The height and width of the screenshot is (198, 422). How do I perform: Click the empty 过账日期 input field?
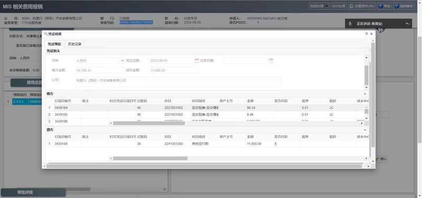(246, 61)
